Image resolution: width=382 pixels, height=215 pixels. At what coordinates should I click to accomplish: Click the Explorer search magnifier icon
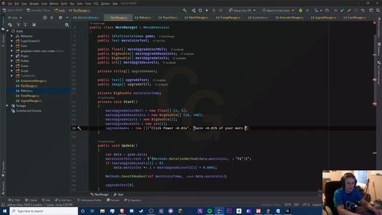[x=67, y=24]
